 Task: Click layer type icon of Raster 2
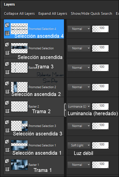click(x=7, y=103)
